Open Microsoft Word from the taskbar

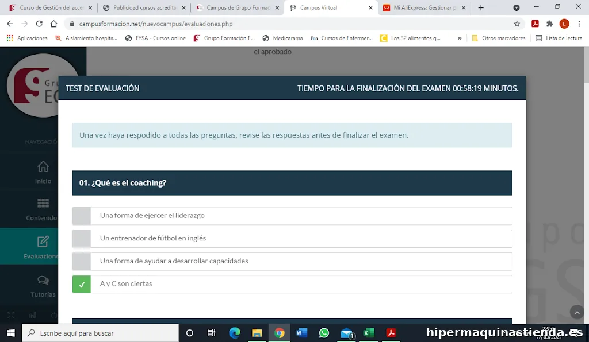click(301, 333)
